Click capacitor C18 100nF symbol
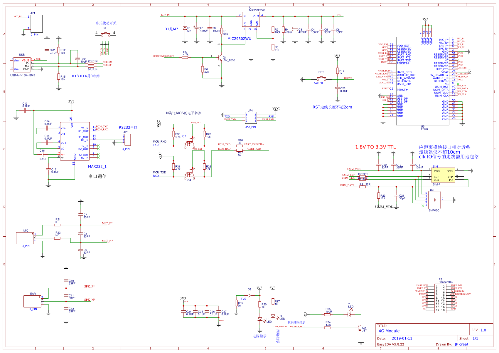Viewport: 499px width, 353px height. (x=412, y=165)
